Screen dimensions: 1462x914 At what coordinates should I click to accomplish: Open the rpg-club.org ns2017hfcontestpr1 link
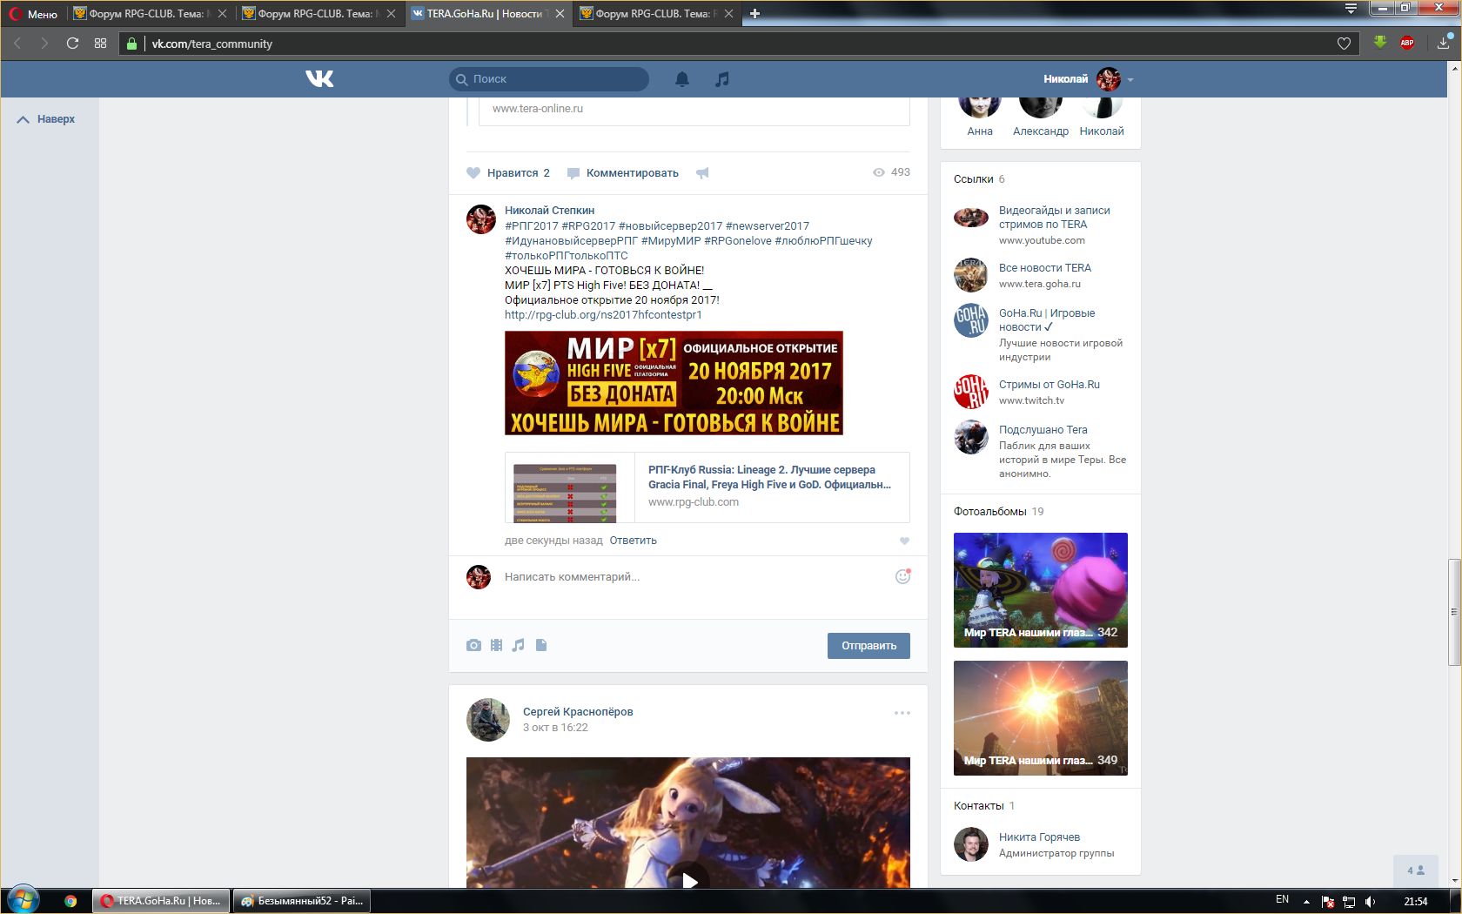(603, 315)
